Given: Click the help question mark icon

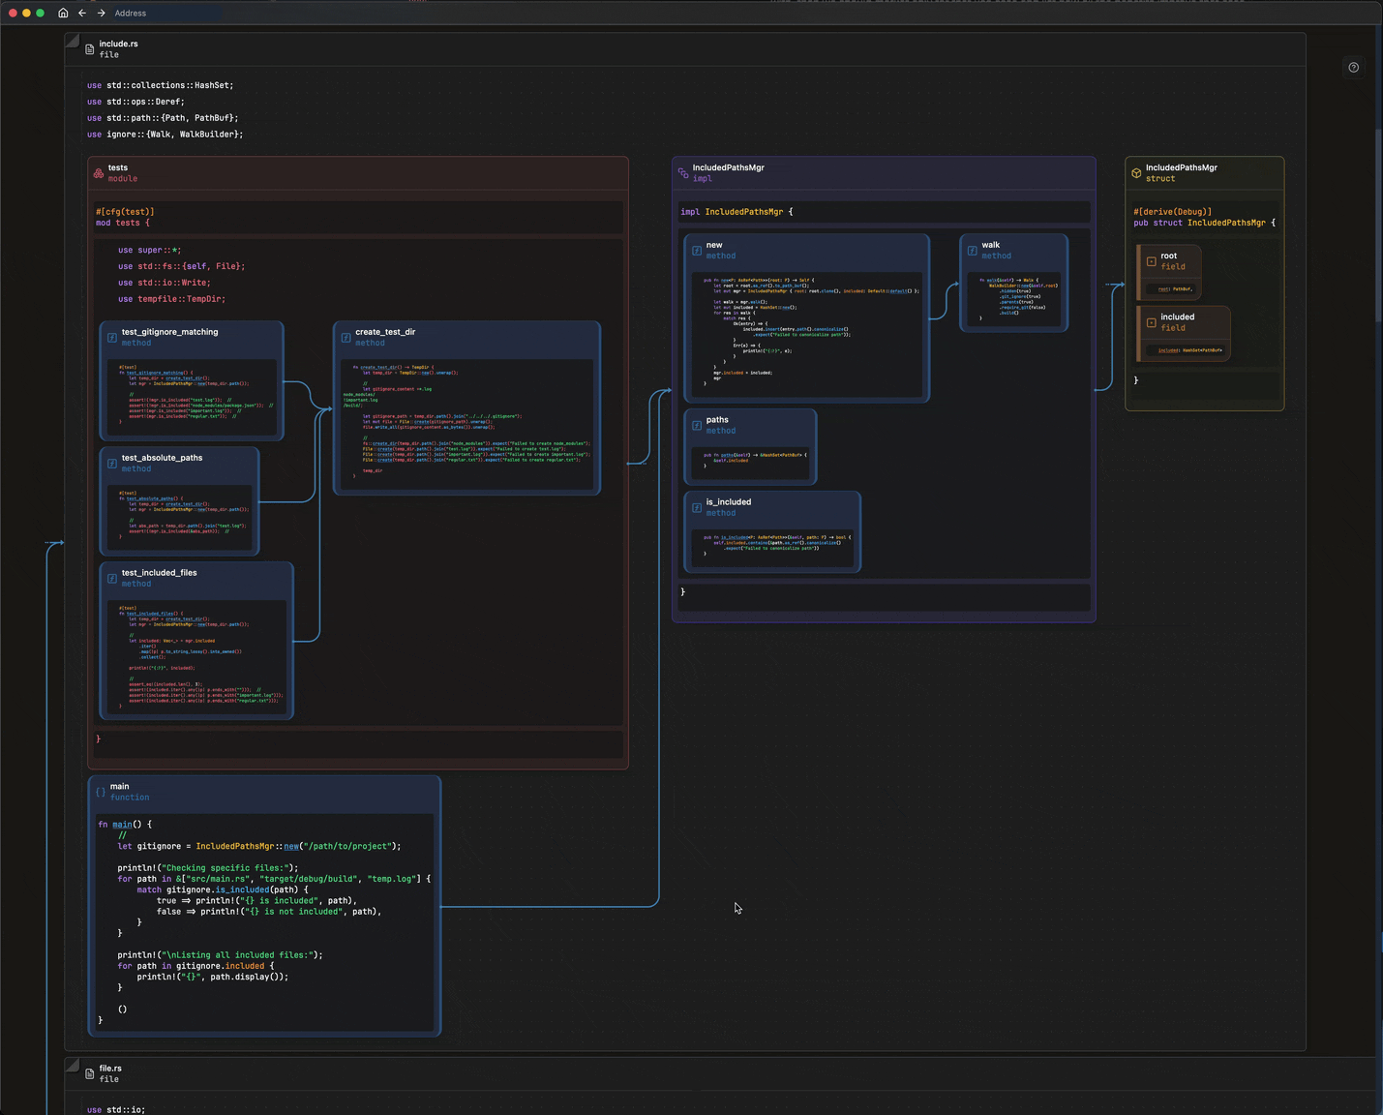Looking at the screenshot, I should (1353, 68).
